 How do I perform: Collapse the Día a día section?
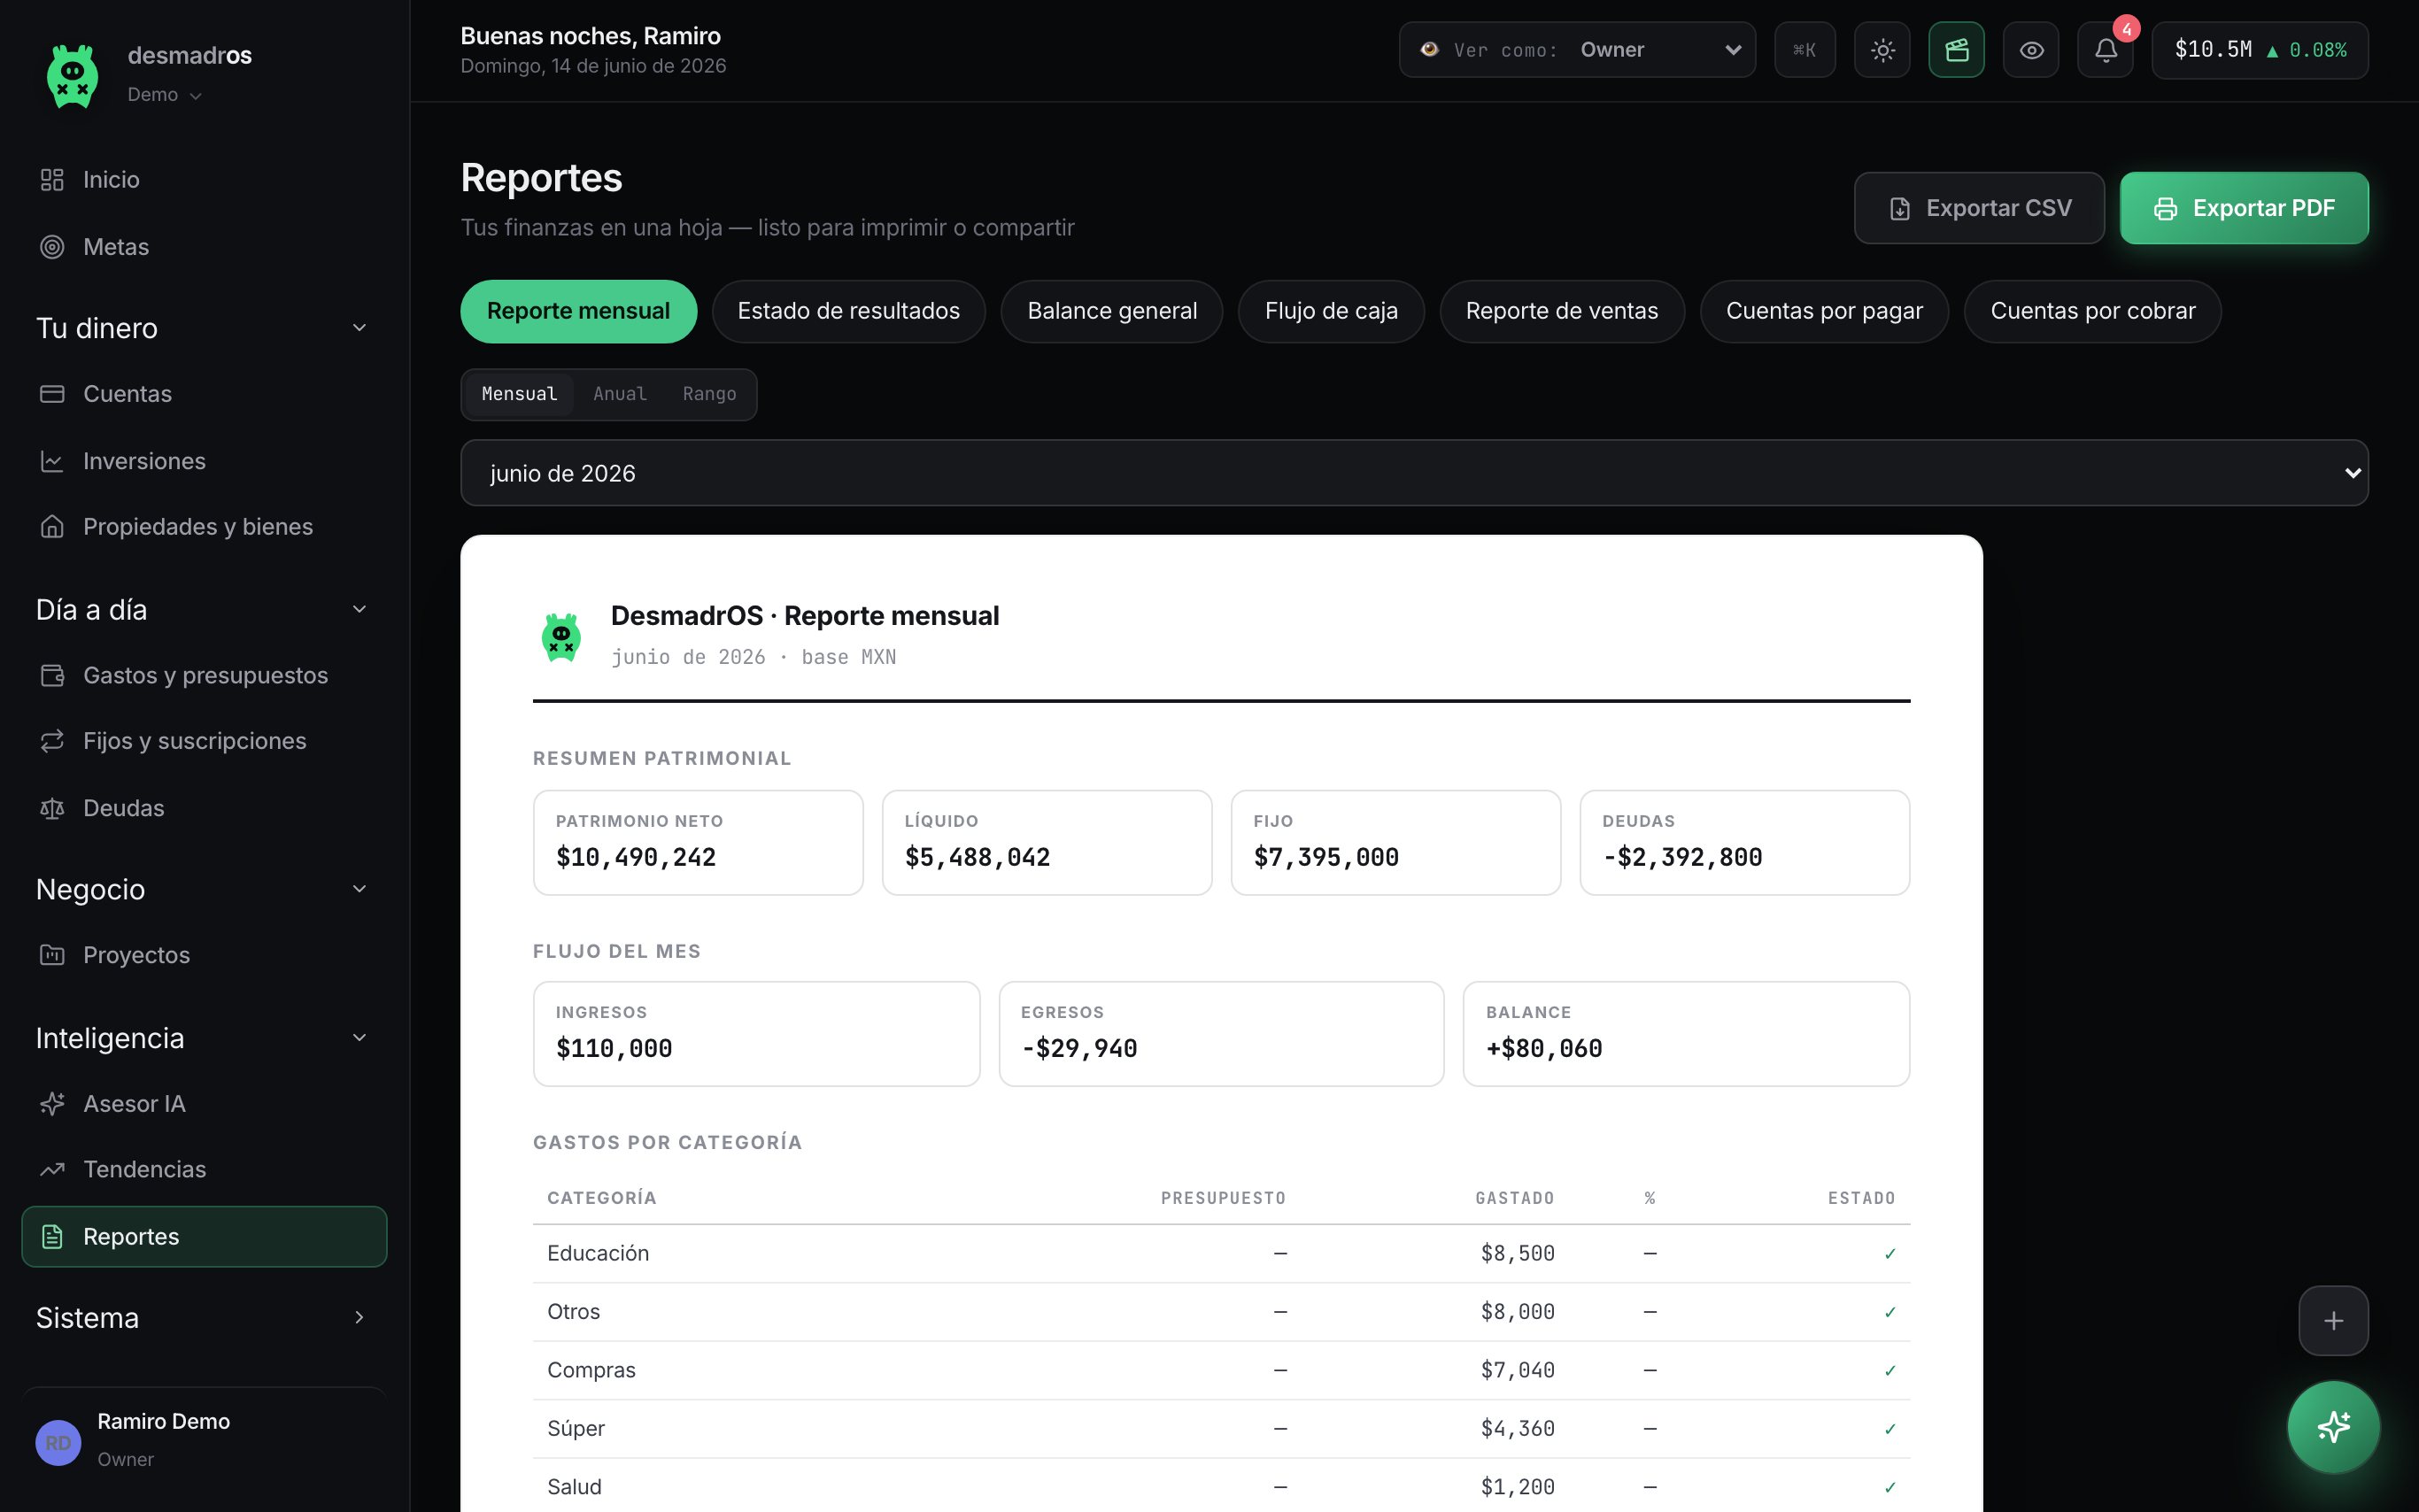[203, 609]
